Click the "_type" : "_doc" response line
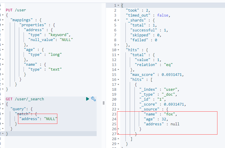 click(x=158, y=94)
